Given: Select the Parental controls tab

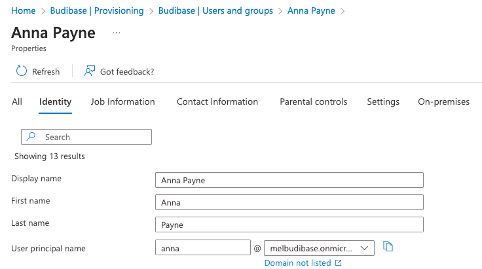Looking at the screenshot, I should tap(313, 101).
